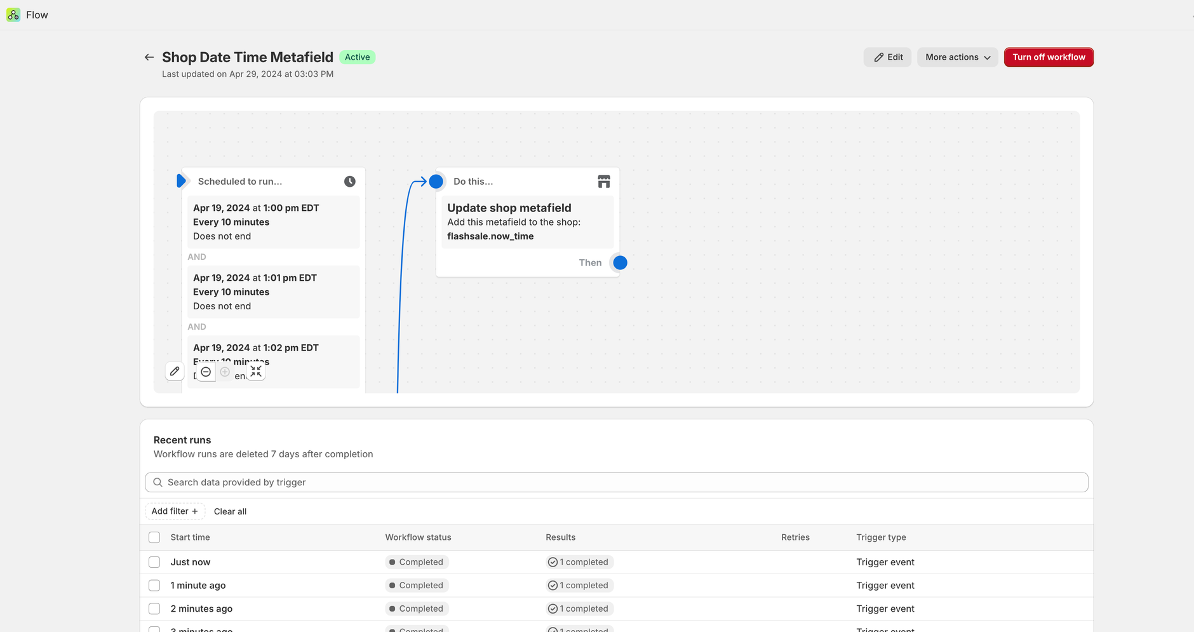This screenshot has height=632, width=1194.
Task: Focus the Search data provided by trigger field
Action: coord(616,482)
